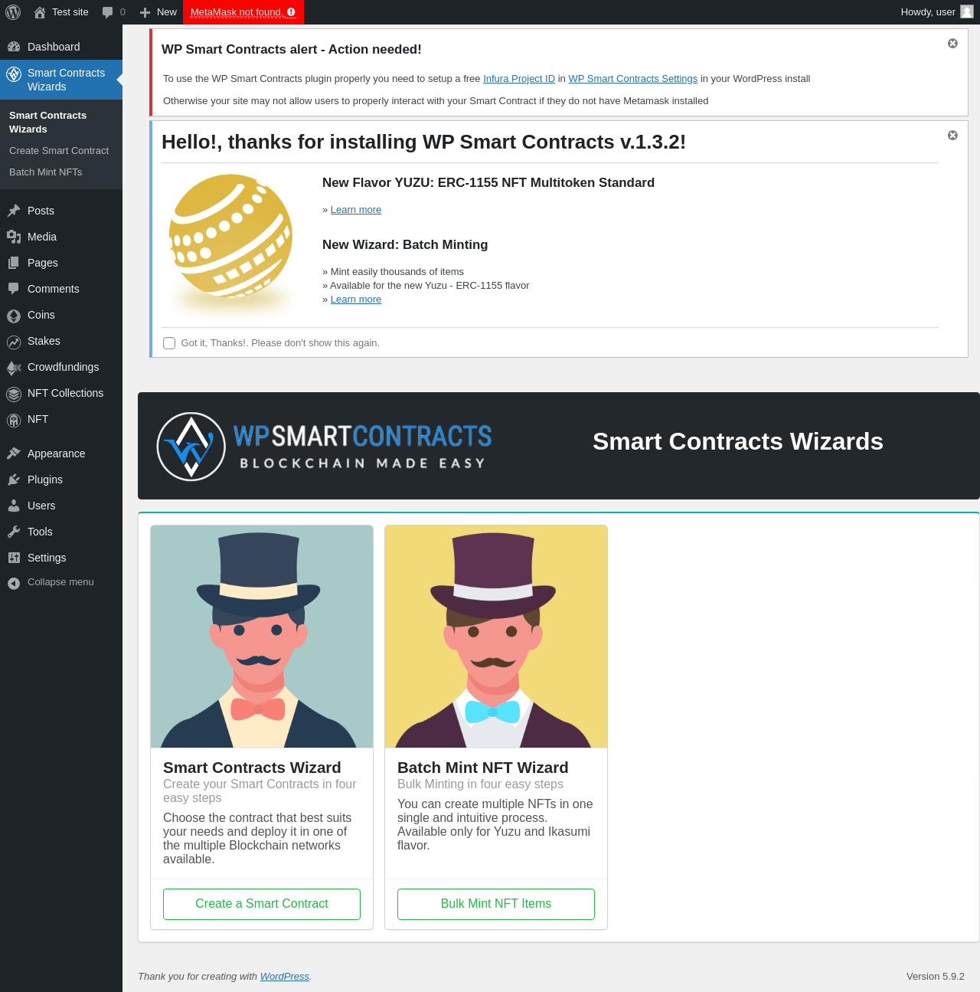Click the Version 5.9.2 footer text
The width and height of the screenshot is (980, 992).
point(936,977)
